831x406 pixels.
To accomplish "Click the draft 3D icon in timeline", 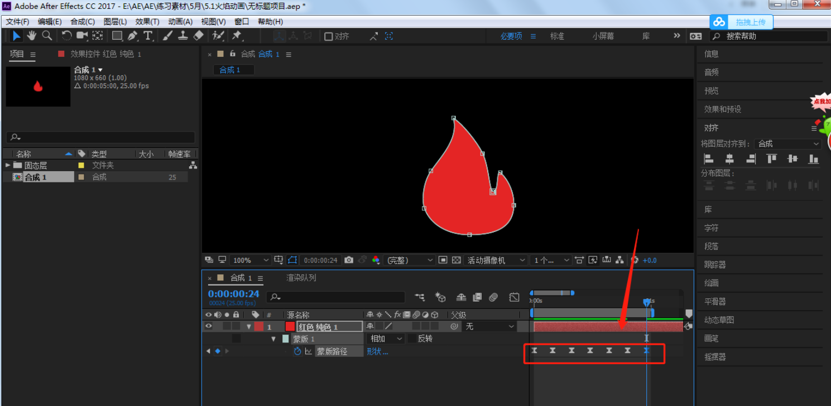I will point(440,297).
